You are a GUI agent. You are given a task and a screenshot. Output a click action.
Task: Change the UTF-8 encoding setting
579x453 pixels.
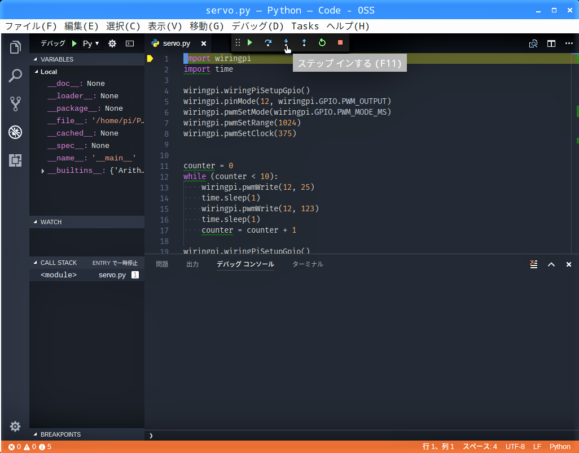click(x=515, y=447)
